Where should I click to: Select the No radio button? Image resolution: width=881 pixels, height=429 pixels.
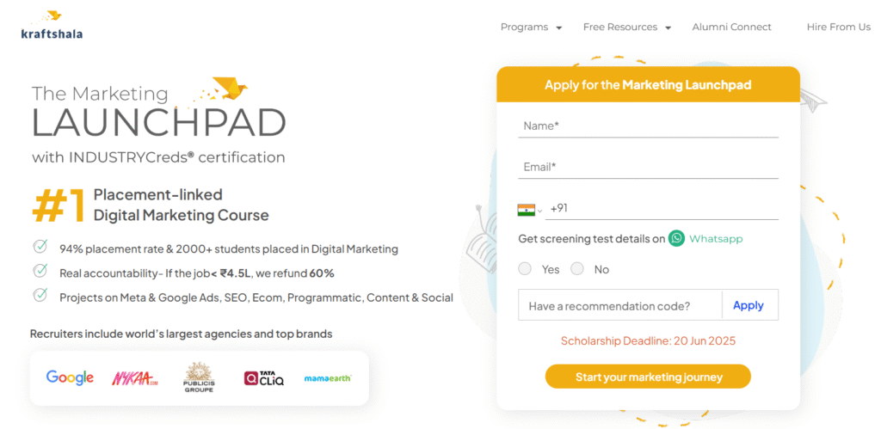(577, 269)
